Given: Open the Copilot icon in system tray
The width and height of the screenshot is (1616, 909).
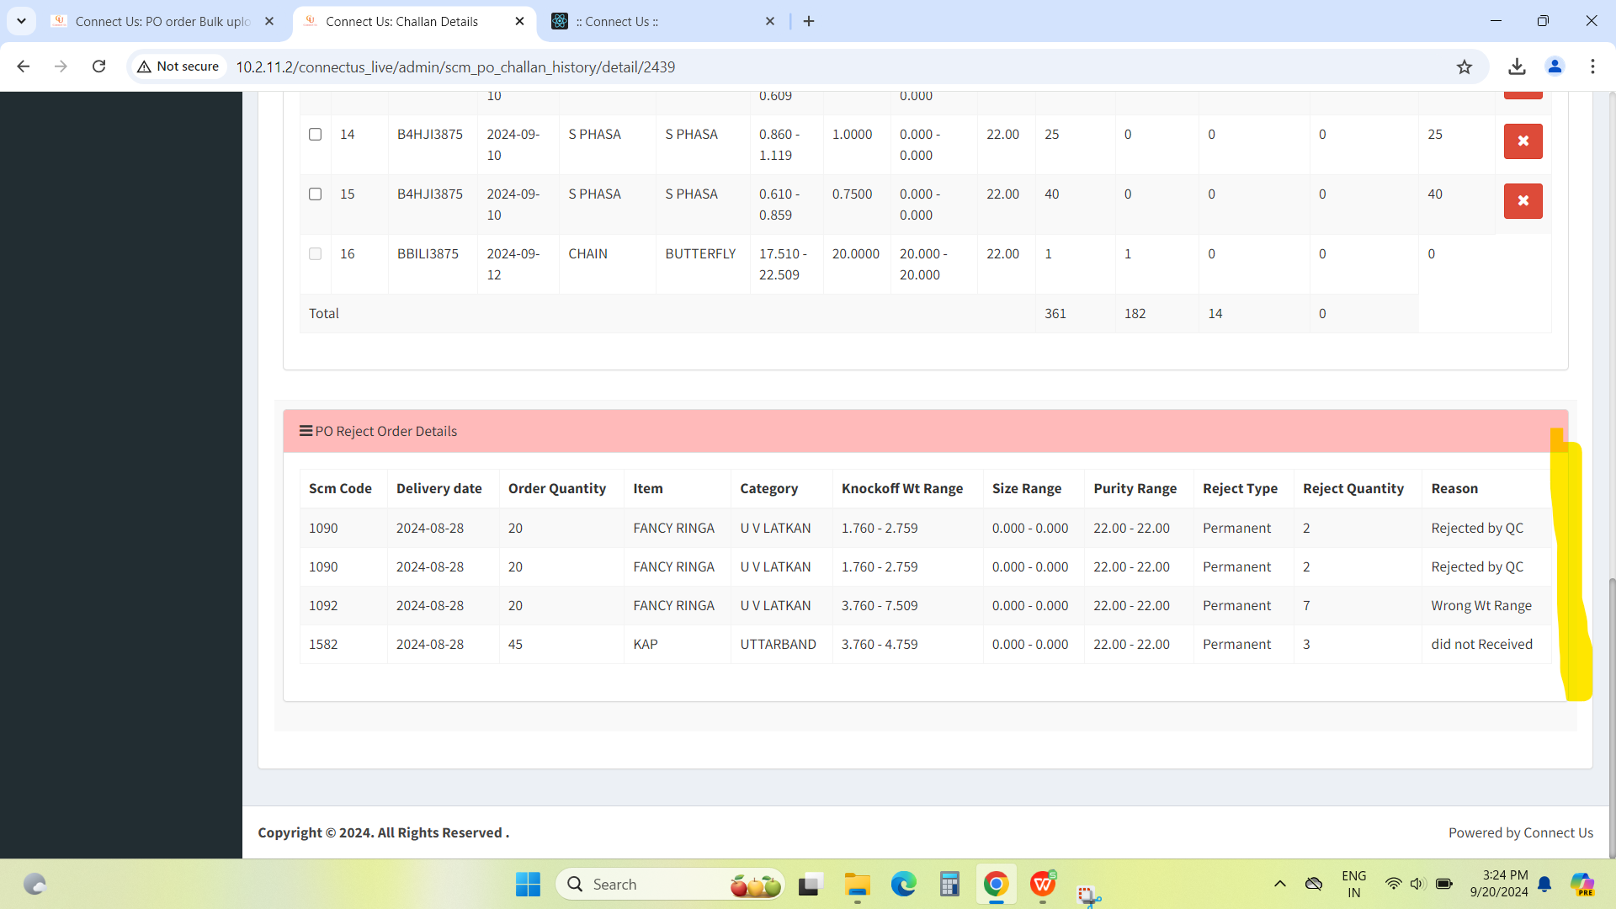Looking at the screenshot, I should [x=1582, y=885].
